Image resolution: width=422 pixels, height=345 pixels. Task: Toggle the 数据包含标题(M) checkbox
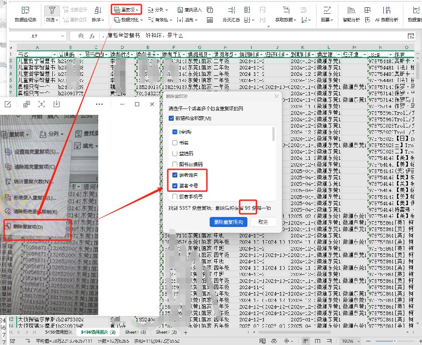171,118
